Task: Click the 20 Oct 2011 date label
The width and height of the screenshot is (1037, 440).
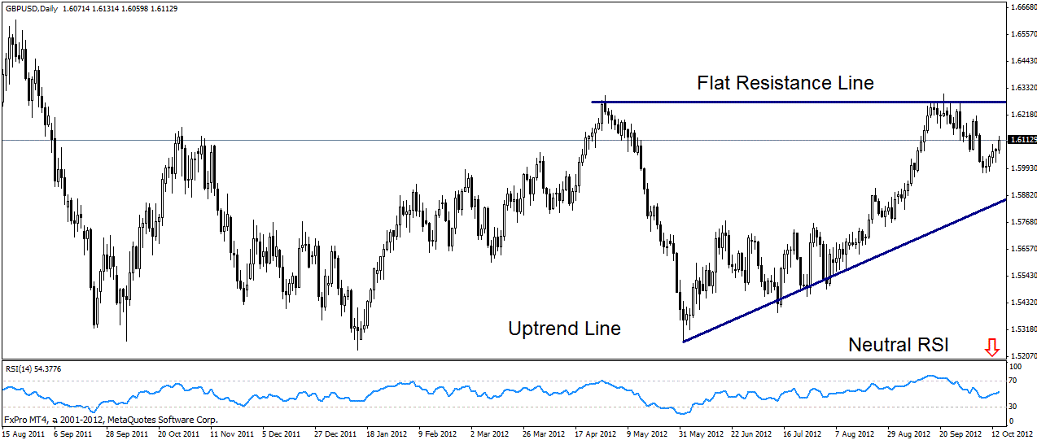Action: (x=178, y=433)
